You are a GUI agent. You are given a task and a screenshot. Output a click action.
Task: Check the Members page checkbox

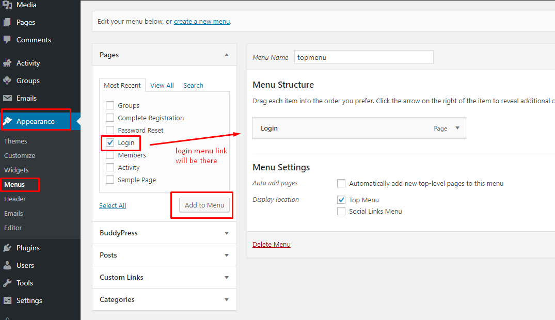tap(110, 155)
